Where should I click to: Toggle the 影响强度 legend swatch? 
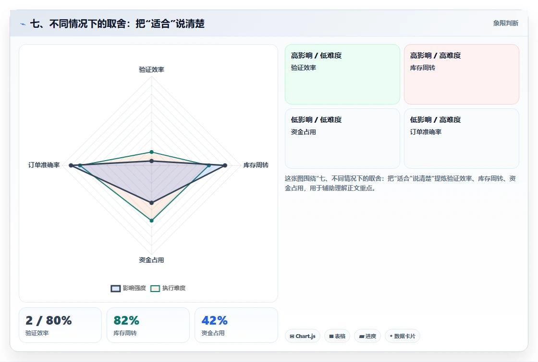coord(116,288)
